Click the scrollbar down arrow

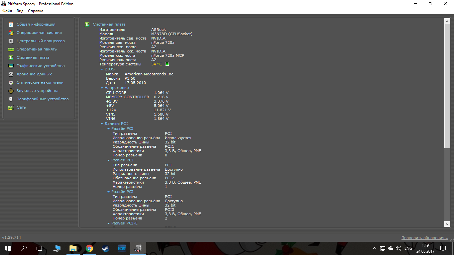(447, 224)
